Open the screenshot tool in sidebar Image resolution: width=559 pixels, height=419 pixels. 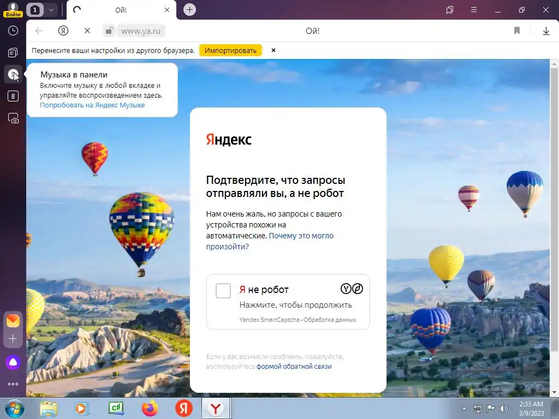click(13, 118)
